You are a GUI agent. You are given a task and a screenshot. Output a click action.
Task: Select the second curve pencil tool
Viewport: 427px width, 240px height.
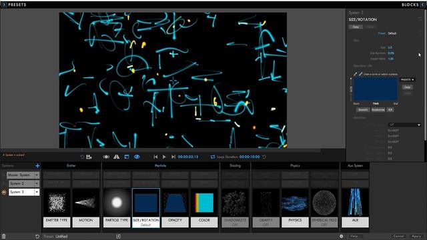pyautogui.click(x=360, y=74)
